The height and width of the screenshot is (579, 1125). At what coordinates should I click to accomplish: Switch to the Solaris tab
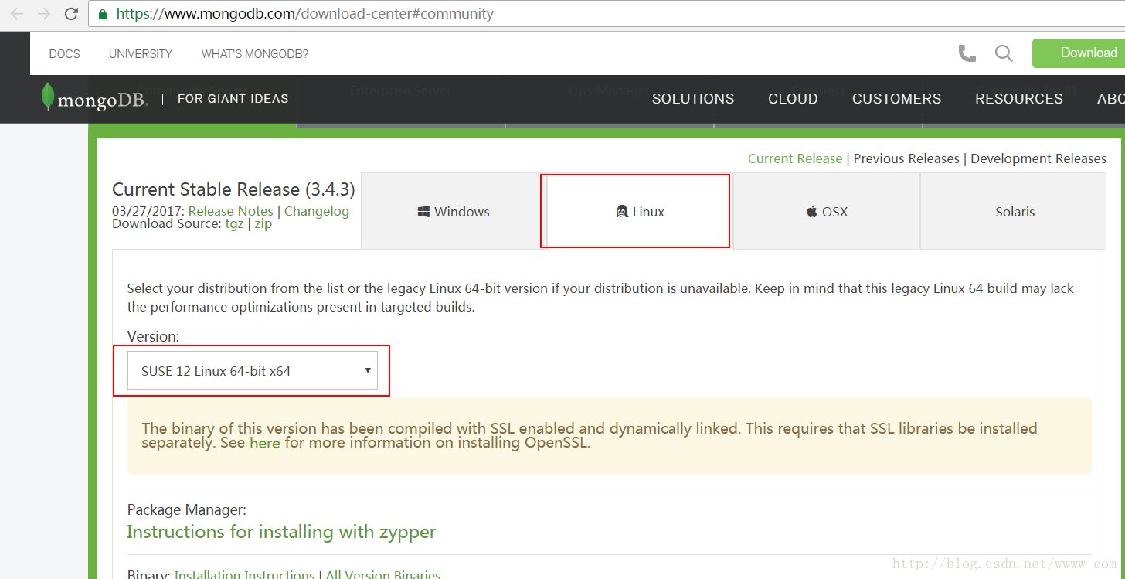tap(1014, 211)
